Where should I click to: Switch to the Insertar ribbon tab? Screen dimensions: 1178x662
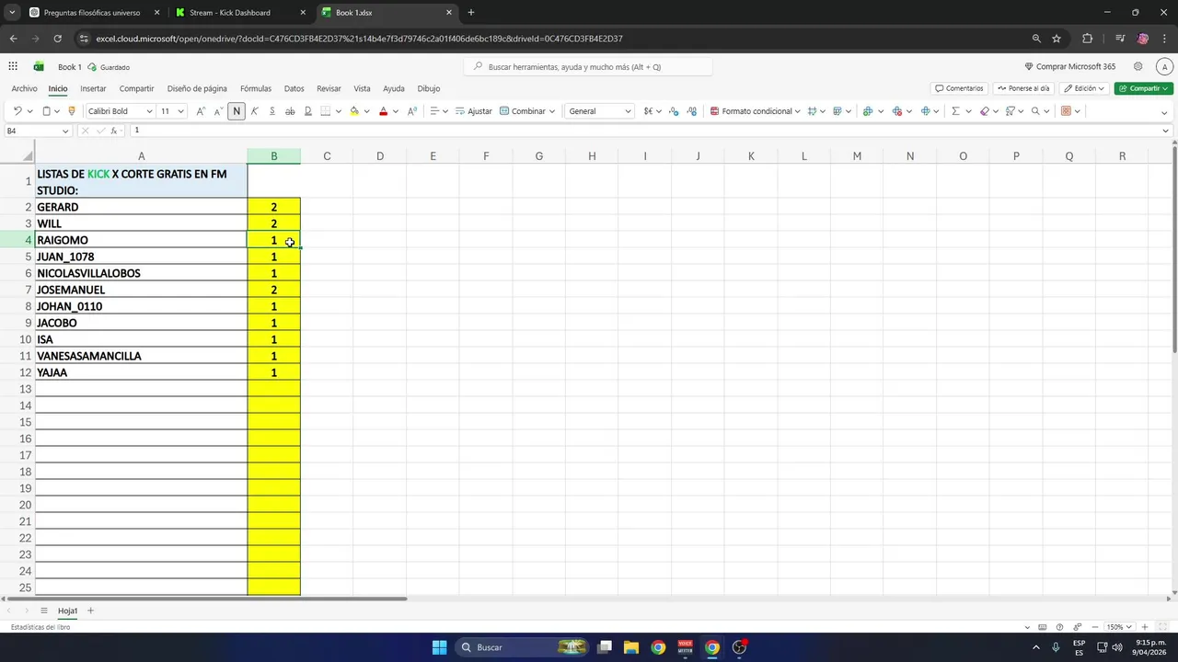[x=93, y=88]
